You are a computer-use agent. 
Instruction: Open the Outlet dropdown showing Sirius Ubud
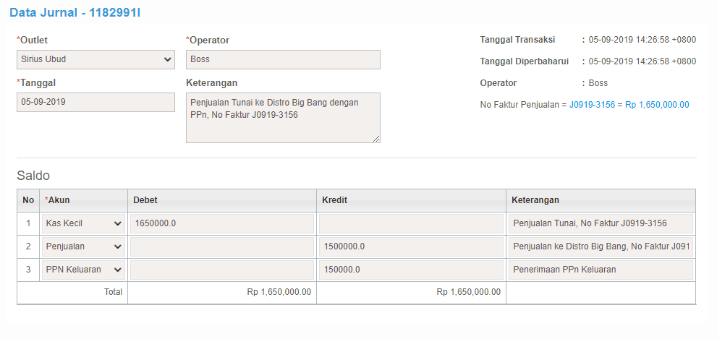96,59
